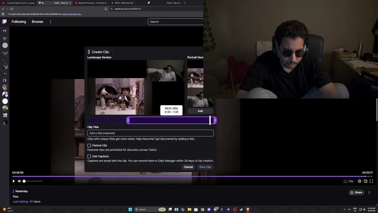Viewport: 378px width, 213px height.
Task: Click the Twitch logo home icon
Action: 4,22
